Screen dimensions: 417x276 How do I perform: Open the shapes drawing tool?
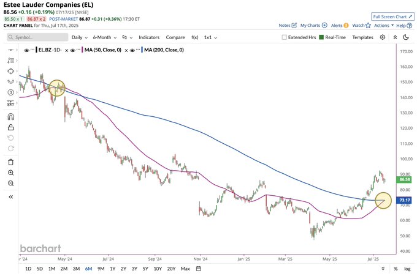(10, 71)
